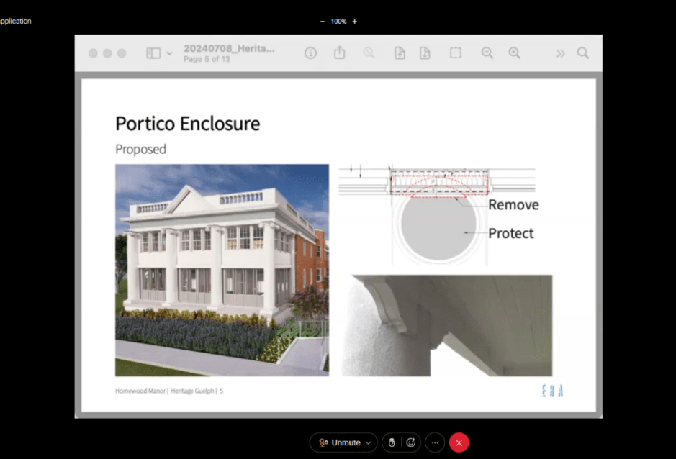Click the zoom in magnifier icon
Image resolution: width=676 pixels, height=459 pixels.
point(514,53)
